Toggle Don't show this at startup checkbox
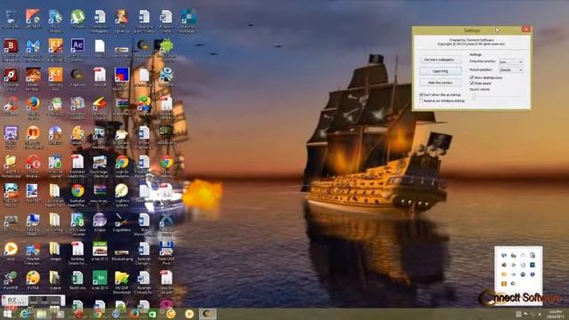The width and height of the screenshot is (569, 320). pos(421,95)
